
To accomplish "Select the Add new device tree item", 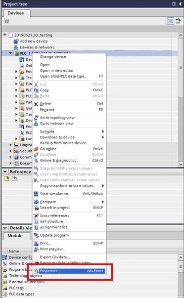I will pos(34,41).
